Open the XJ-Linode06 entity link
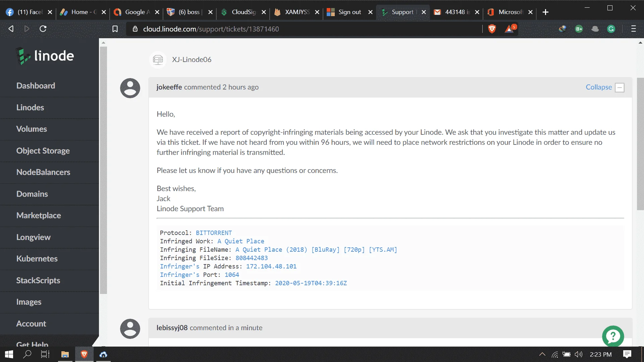Image resolution: width=644 pixels, height=362 pixels. pos(192,60)
